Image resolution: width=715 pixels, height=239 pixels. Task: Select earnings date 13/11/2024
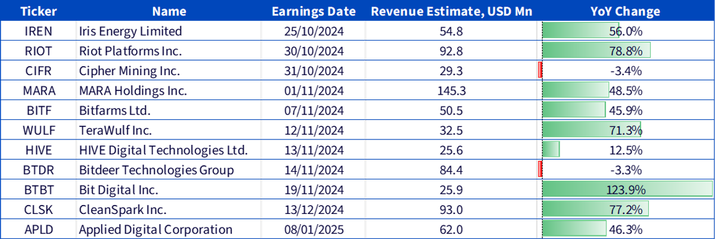click(313, 150)
